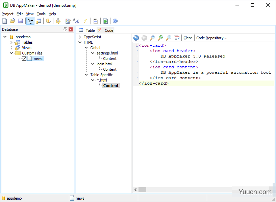Click the Save Project floppy disk icon
Image resolution: width=276 pixels, height=202 pixels.
(21, 21)
